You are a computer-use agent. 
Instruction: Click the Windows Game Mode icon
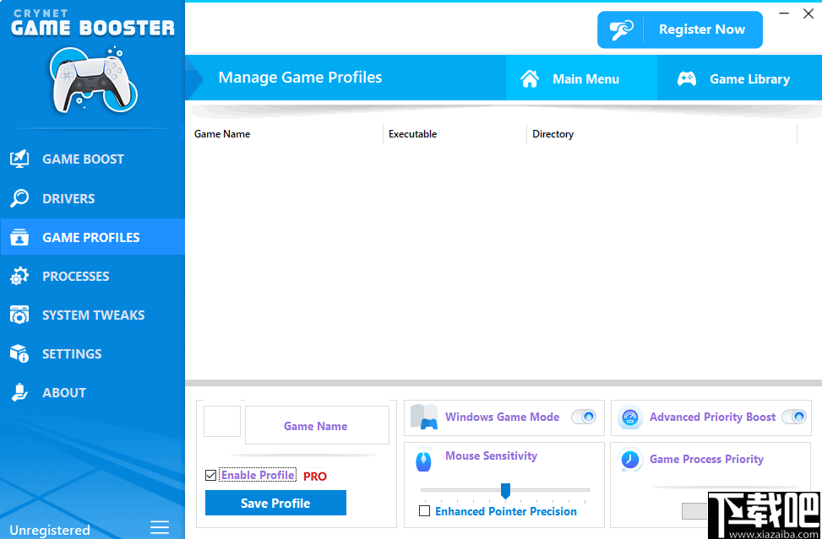pyautogui.click(x=424, y=417)
